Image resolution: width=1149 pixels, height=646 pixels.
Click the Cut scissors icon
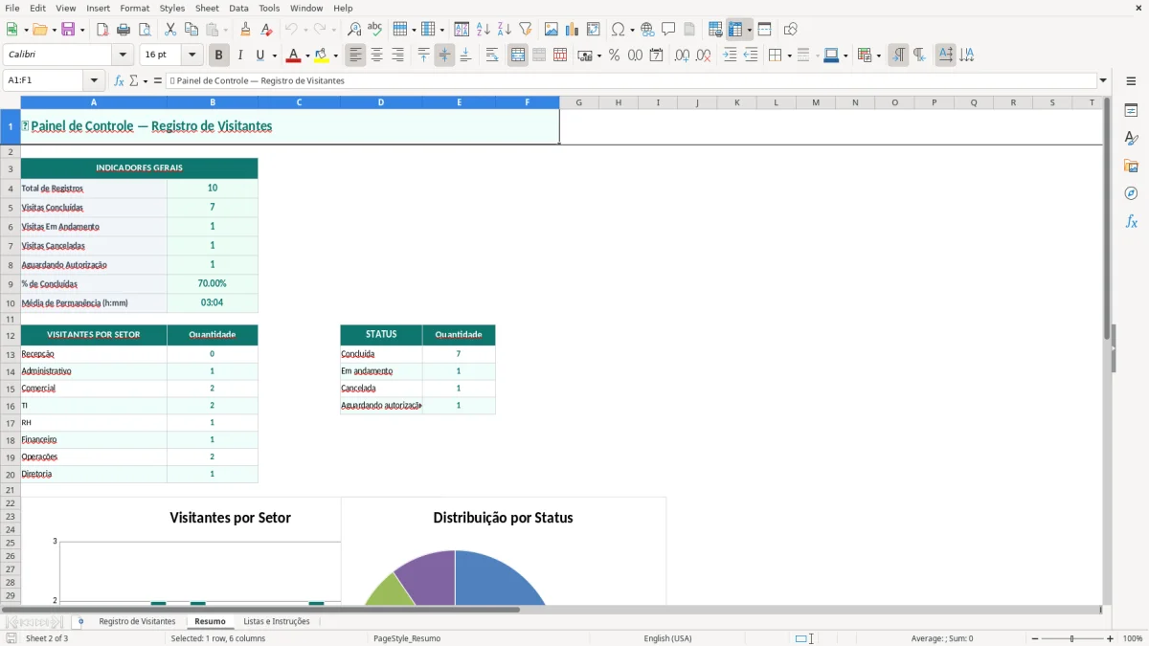pos(170,30)
